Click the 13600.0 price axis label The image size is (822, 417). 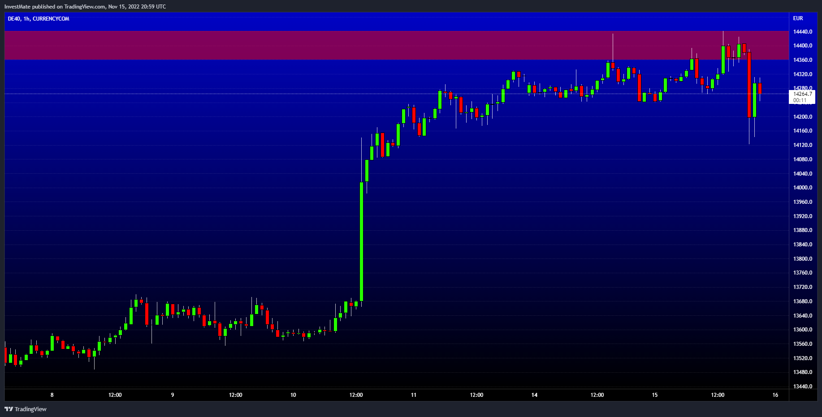coord(803,330)
